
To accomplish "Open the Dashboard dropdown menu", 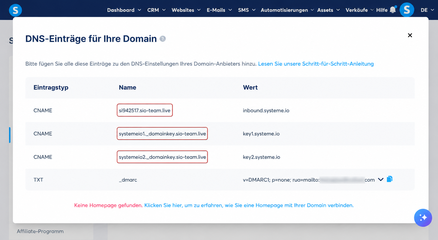I will click(124, 10).
